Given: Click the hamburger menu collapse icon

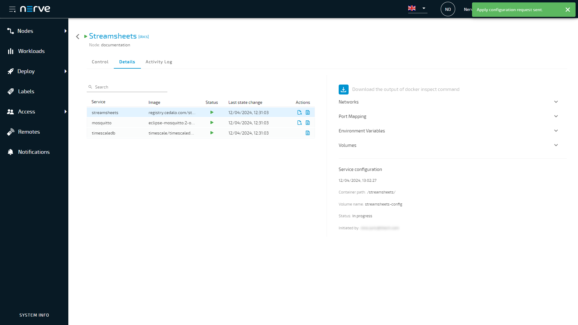Looking at the screenshot, I should point(12,9).
